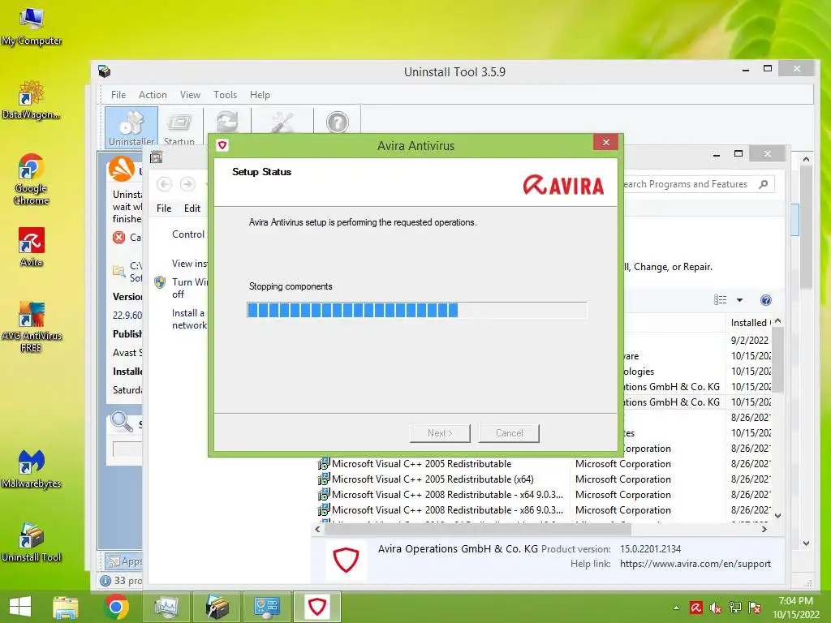The height and width of the screenshot is (623, 831).
Task: Click the muted volume tray icon
Action: [x=715, y=608]
